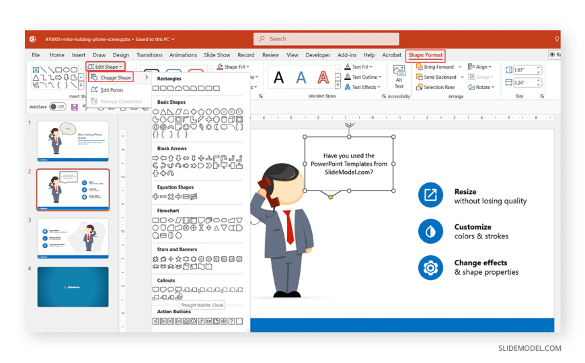
Task: Open file name saved-location dropdown
Action: tap(173, 39)
